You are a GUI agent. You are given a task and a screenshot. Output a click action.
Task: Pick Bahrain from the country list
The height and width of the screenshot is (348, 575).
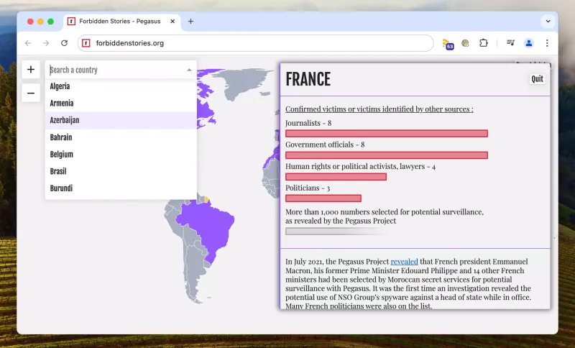click(x=121, y=137)
